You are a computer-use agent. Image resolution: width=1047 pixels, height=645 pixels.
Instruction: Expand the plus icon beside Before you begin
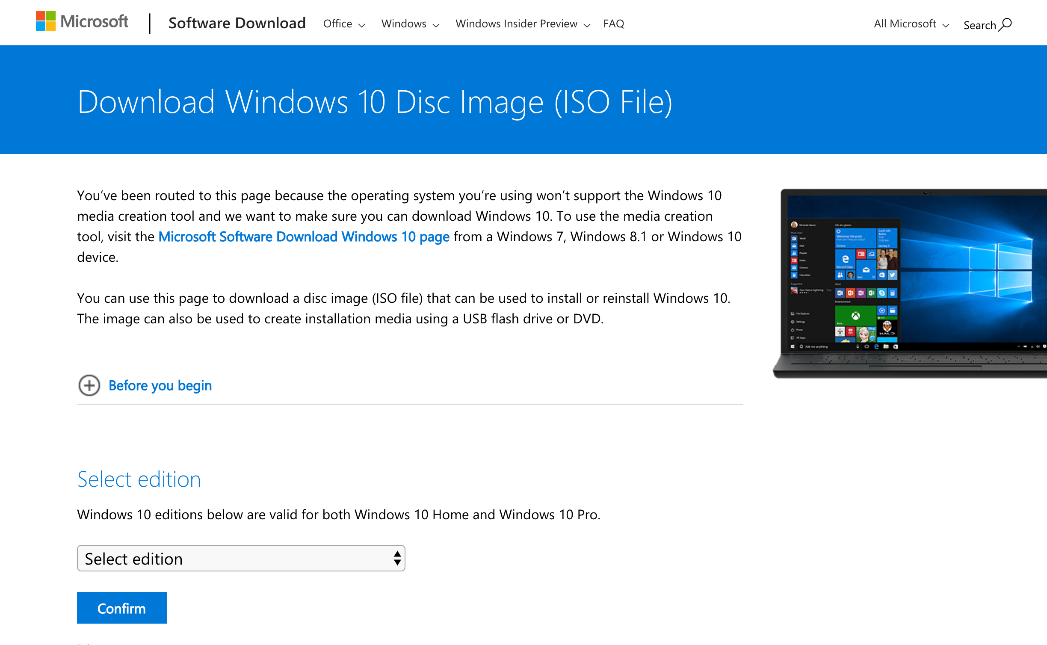pos(89,385)
